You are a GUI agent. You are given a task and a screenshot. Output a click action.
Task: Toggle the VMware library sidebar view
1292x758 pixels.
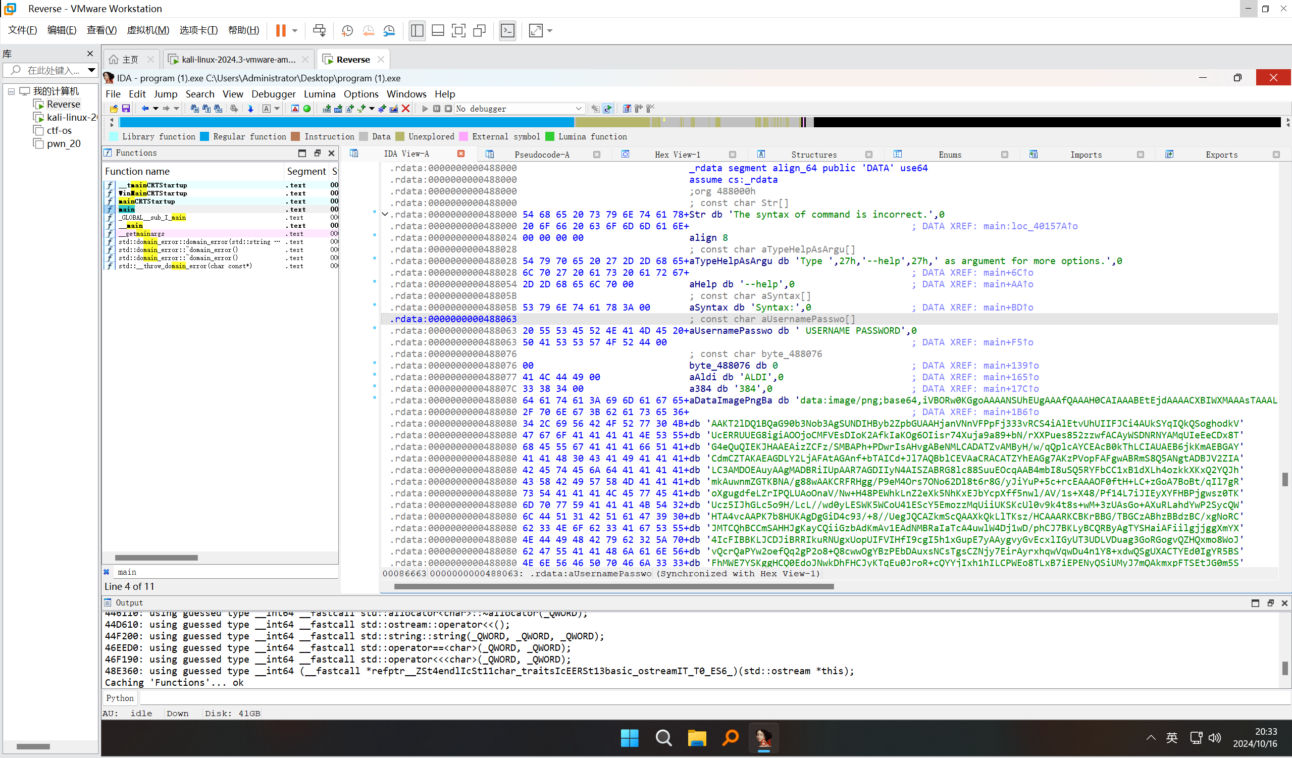[x=417, y=31]
